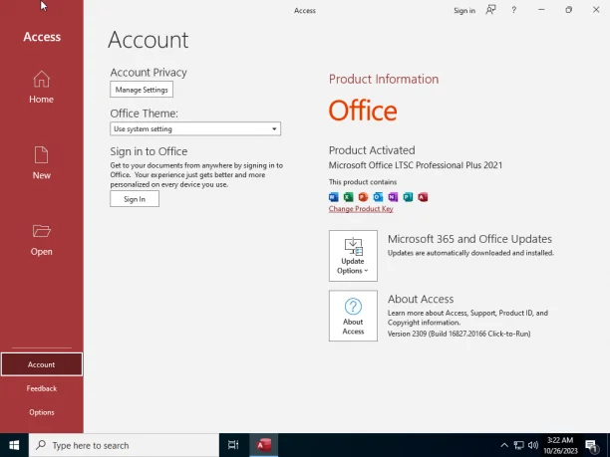The image size is (610, 457).
Task: Open Options in the sidebar
Action: (x=42, y=412)
